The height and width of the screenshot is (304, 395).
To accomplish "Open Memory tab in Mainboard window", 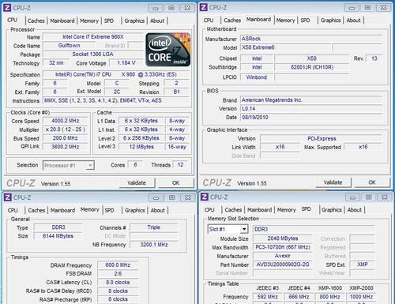I will pos(285,20).
